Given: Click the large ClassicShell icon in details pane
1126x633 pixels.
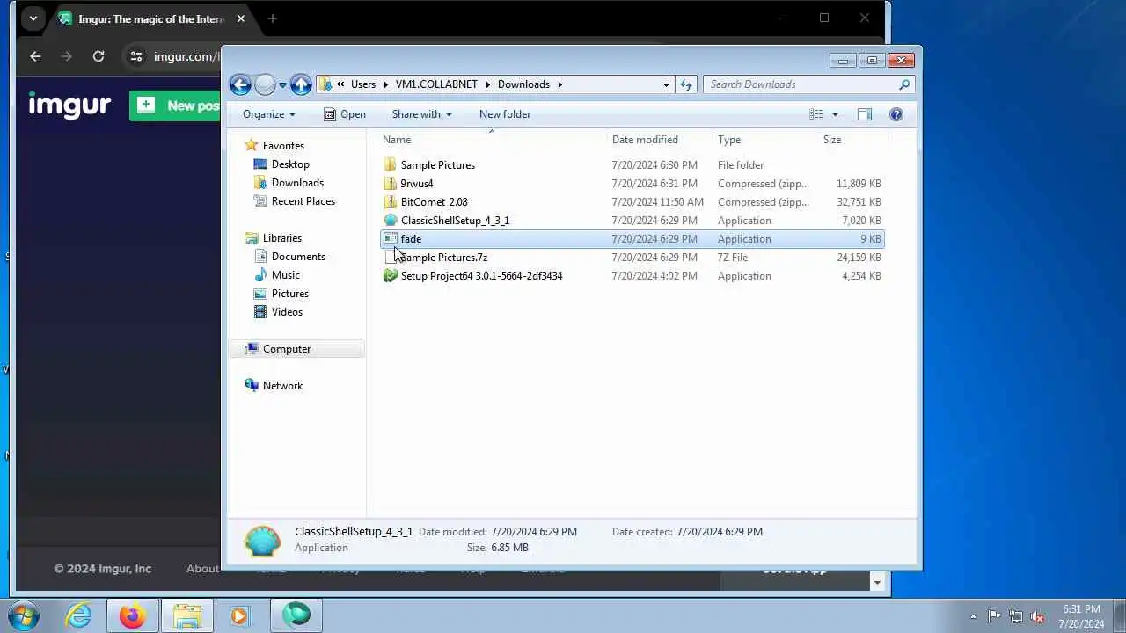Looking at the screenshot, I should click(263, 540).
